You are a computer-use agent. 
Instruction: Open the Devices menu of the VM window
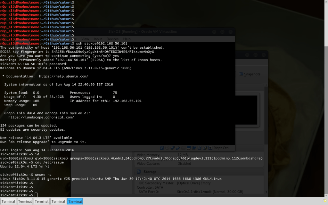click(x=112, y=39)
